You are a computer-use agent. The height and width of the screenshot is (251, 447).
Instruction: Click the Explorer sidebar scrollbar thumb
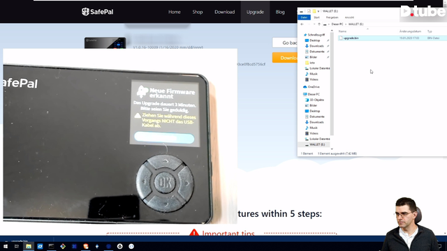click(332, 84)
